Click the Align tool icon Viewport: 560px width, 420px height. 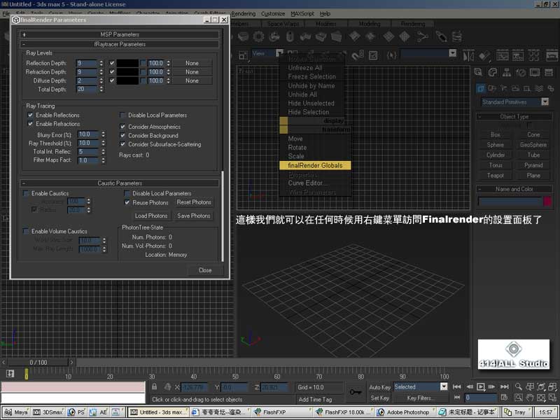tap(484, 56)
